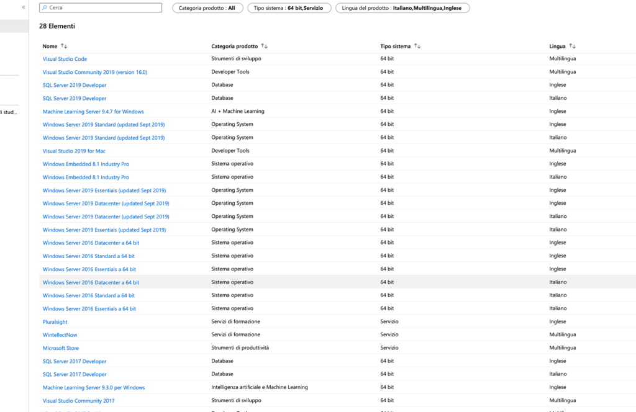This screenshot has width=636, height=412.
Task: Sort by Categoria prodotto using its arrows icon
Action: [265, 46]
